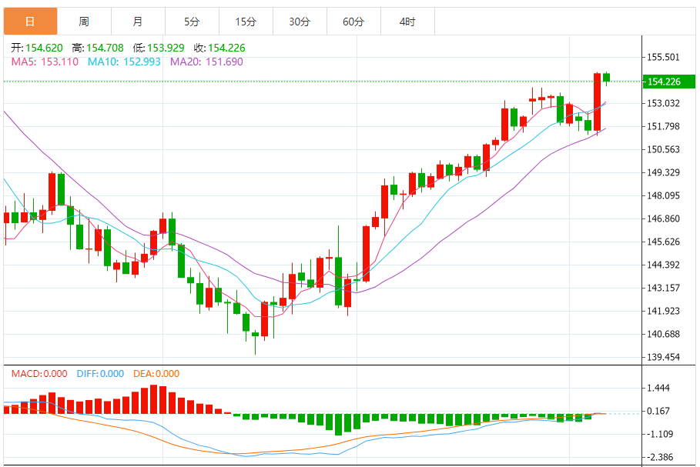This screenshot has width=700, height=467.
Task: Select the 日 daily chart tab
Action: pos(30,22)
